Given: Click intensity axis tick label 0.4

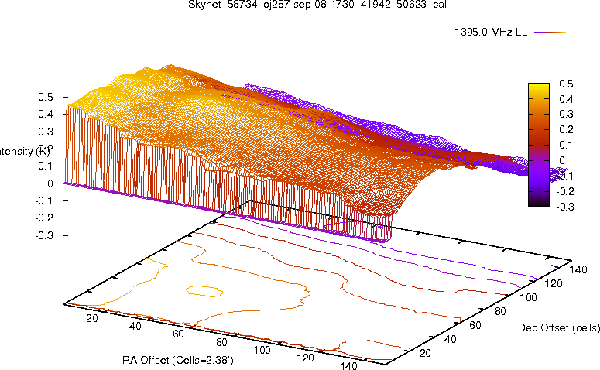Looking at the screenshot, I should coord(45,114).
